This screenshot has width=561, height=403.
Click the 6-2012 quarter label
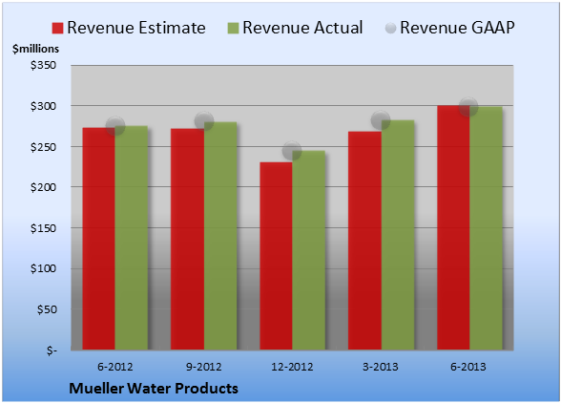point(115,367)
